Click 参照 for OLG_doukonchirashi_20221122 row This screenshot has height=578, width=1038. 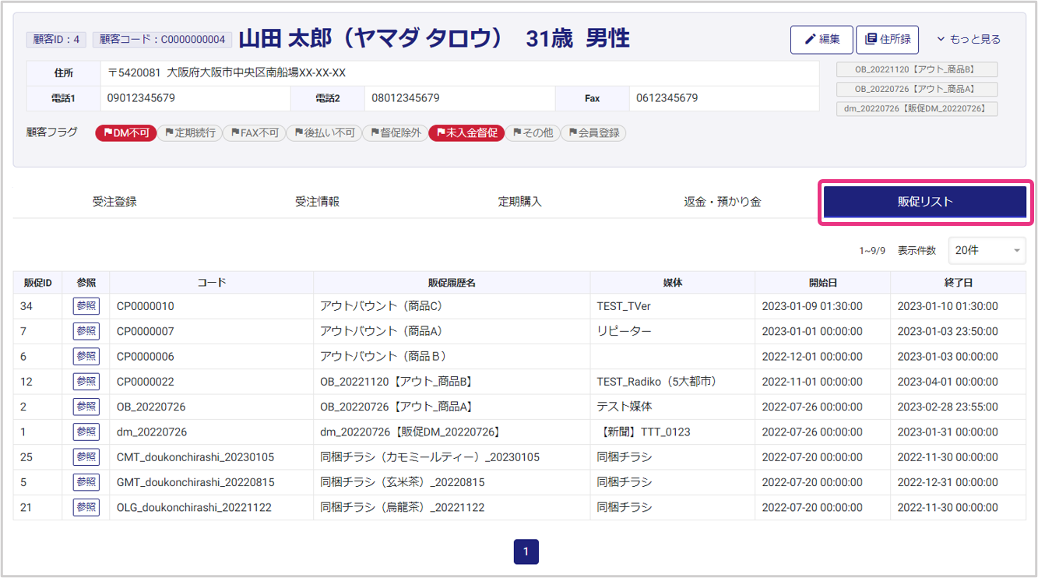pos(86,507)
